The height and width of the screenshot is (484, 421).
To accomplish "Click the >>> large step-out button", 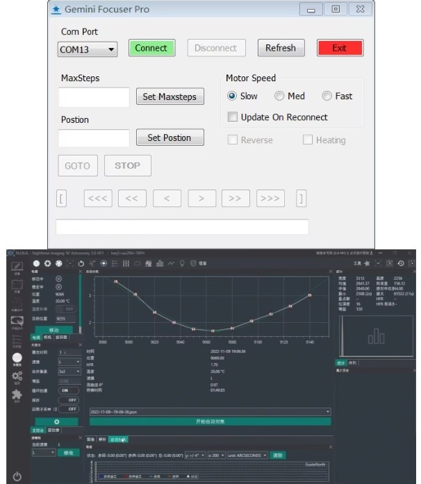I will click(x=270, y=198).
